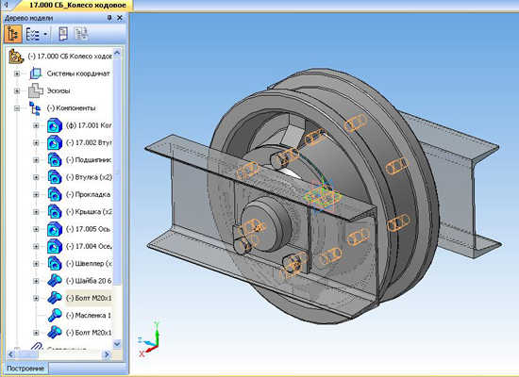The image size is (519, 377).
Task: Select the Эскизы tree item
Action: pos(59,90)
